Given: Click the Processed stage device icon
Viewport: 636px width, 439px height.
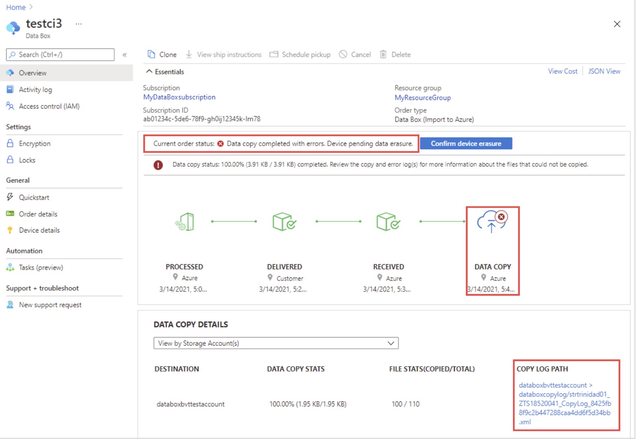Looking at the screenshot, I should (185, 222).
